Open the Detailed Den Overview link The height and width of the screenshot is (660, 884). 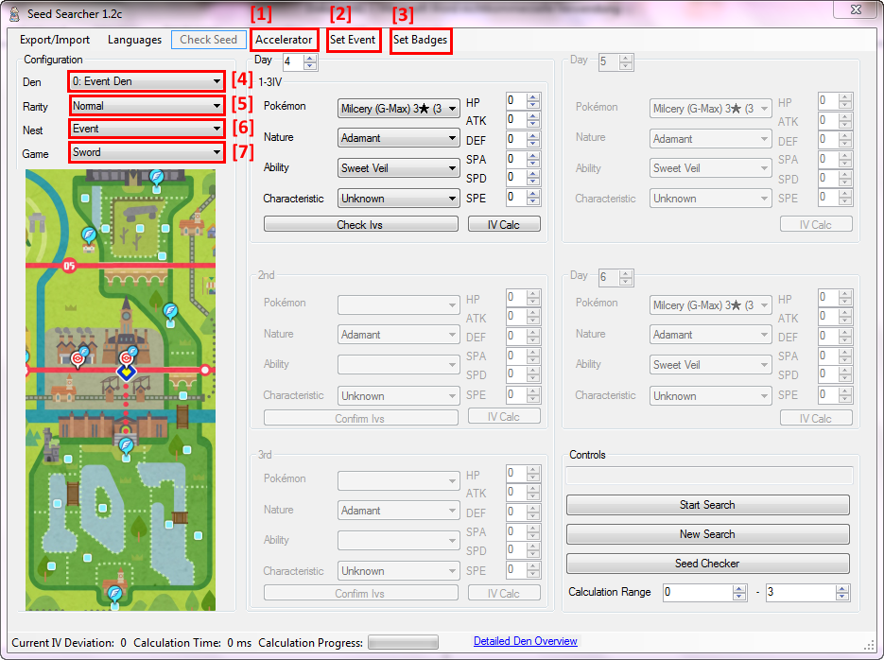coord(525,641)
